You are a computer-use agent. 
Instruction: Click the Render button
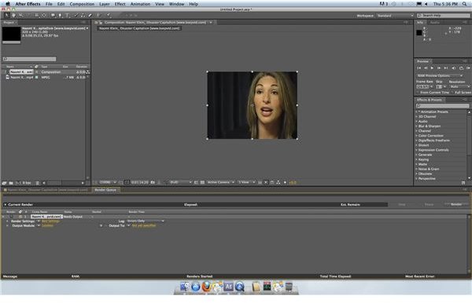(x=456, y=205)
